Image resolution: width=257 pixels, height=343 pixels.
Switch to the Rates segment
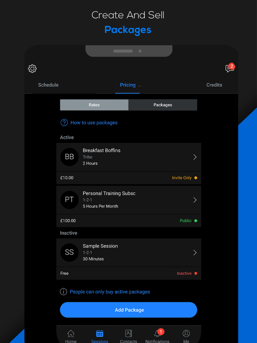pyautogui.click(x=94, y=105)
